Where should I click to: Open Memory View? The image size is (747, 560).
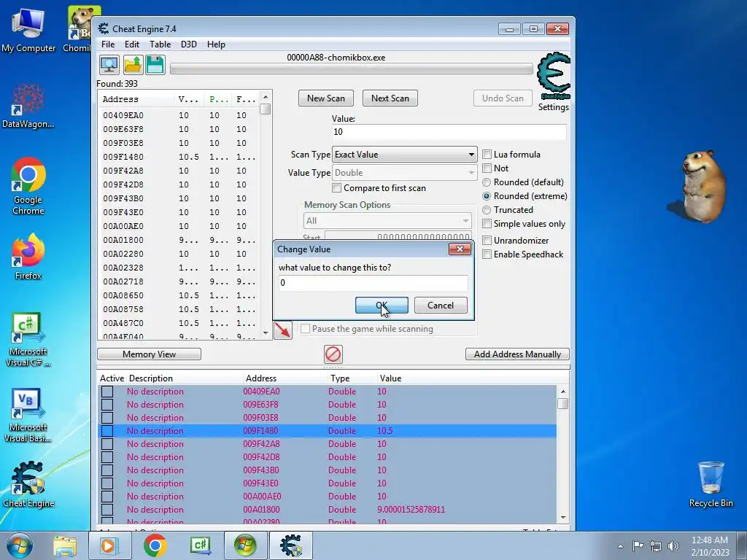(149, 354)
